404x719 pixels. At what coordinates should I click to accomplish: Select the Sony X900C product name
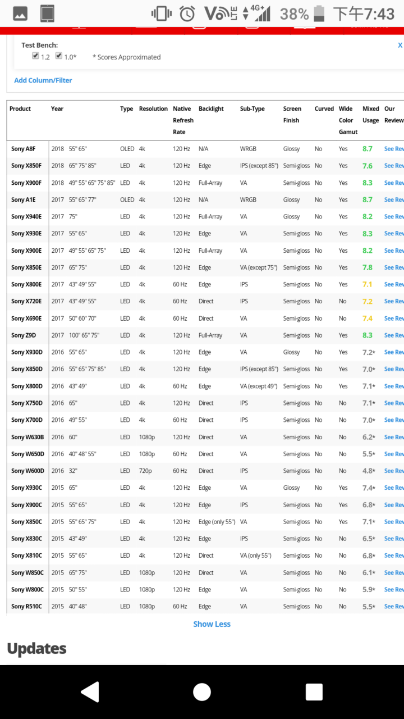coord(26,505)
